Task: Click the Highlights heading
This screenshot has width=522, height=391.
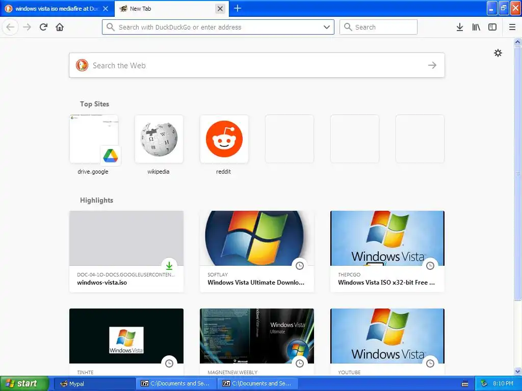Action: [x=96, y=200]
